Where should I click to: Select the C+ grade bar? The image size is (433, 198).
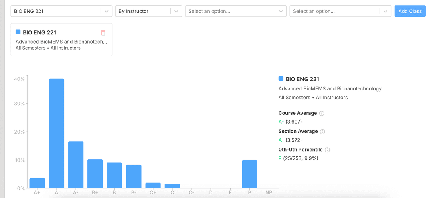click(153, 185)
